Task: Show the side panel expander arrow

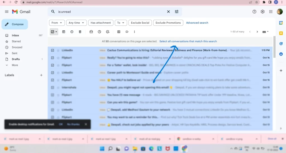Action: tap(281, 128)
